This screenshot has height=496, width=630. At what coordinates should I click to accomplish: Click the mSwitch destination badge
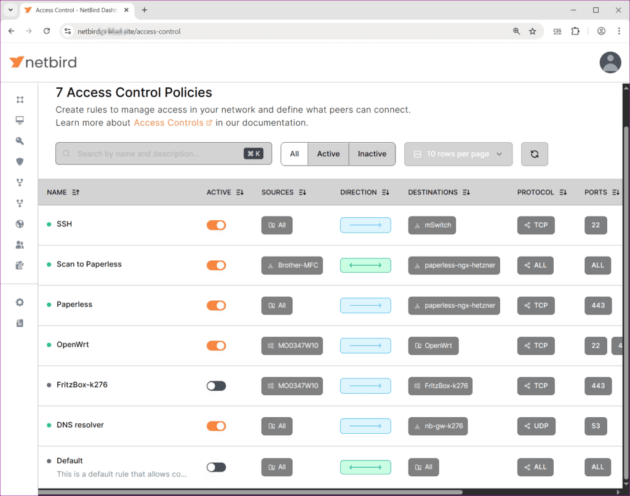click(x=432, y=225)
